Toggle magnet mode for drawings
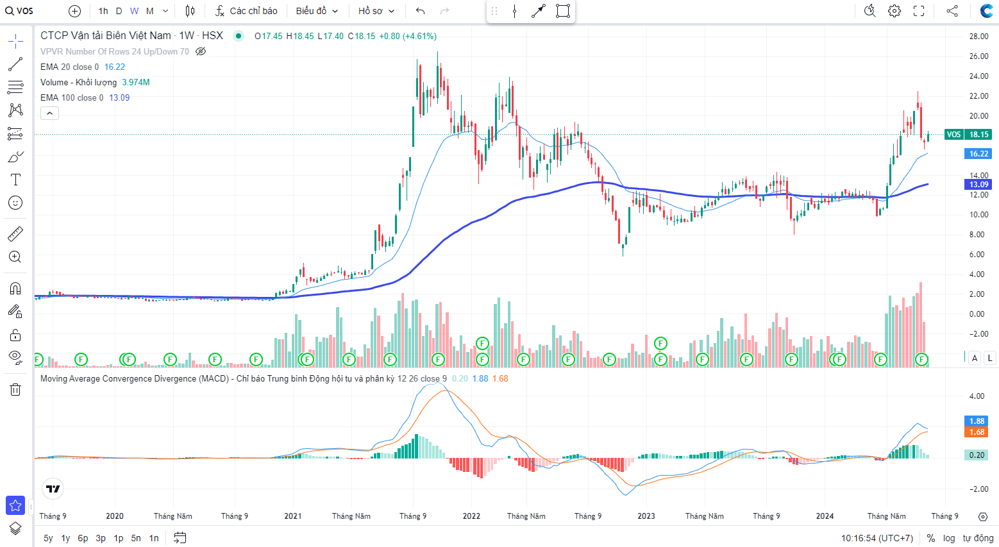999x547 pixels. (15, 288)
